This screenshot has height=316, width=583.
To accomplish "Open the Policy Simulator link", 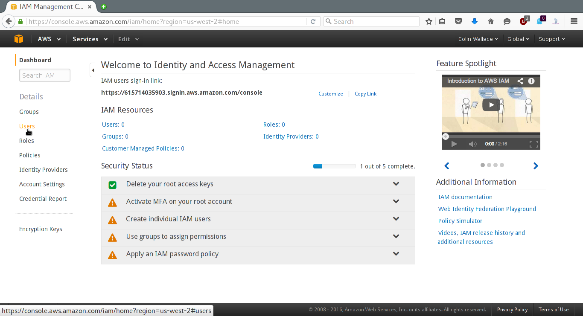I will click(460, 221).
